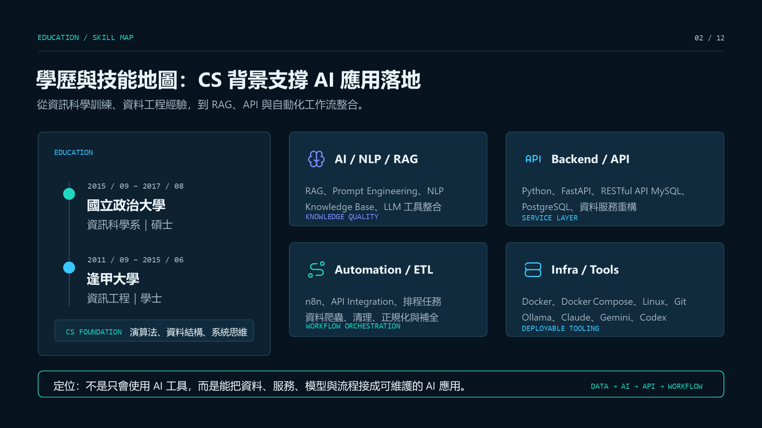Image resolution: width=762 pixels, height=428 pixels.
Task: Click the CS FOUNDATION tag label
Action: click(x=94, y=332)
